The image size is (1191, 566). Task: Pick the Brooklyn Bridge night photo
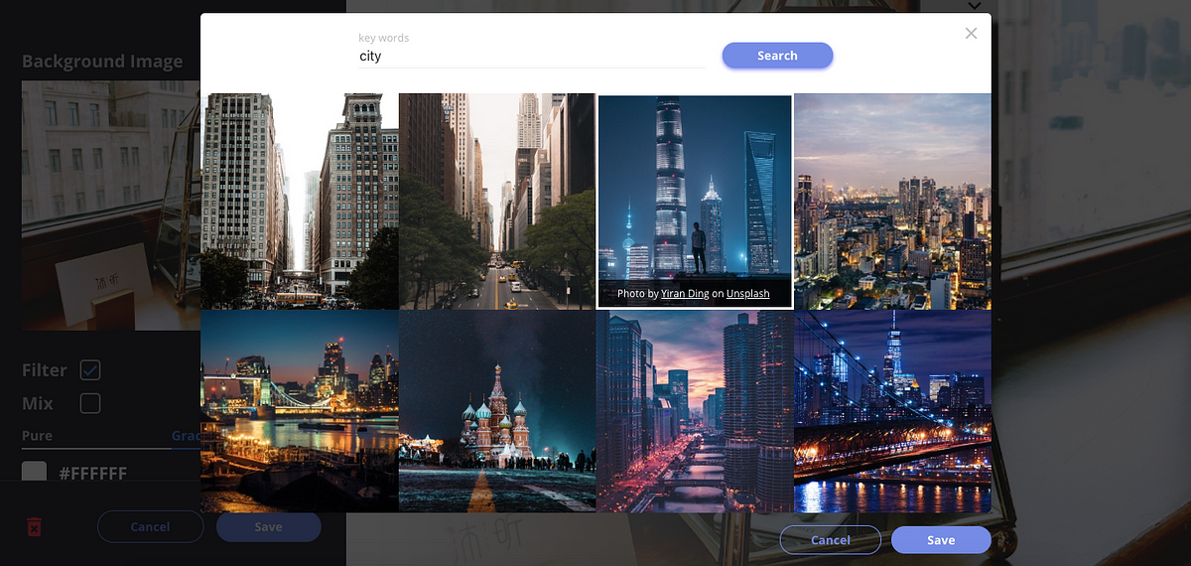tap(892, 411)
